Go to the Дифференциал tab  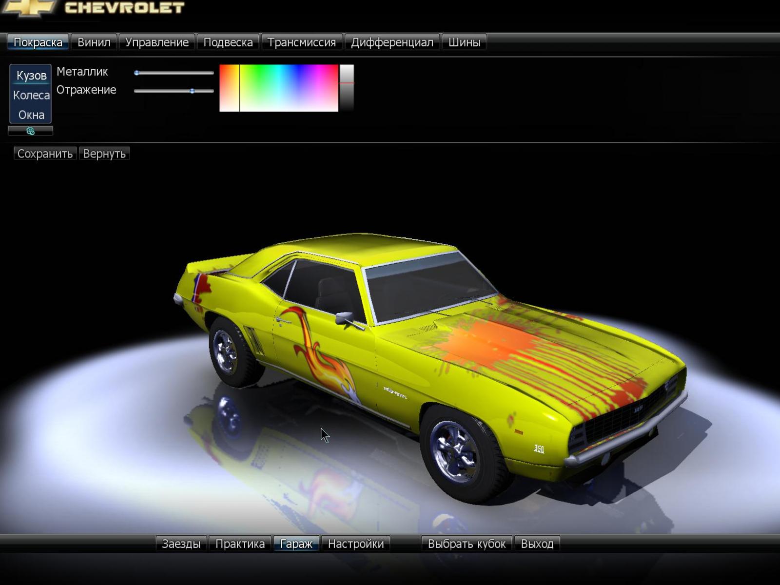click(x=391, y=42)
